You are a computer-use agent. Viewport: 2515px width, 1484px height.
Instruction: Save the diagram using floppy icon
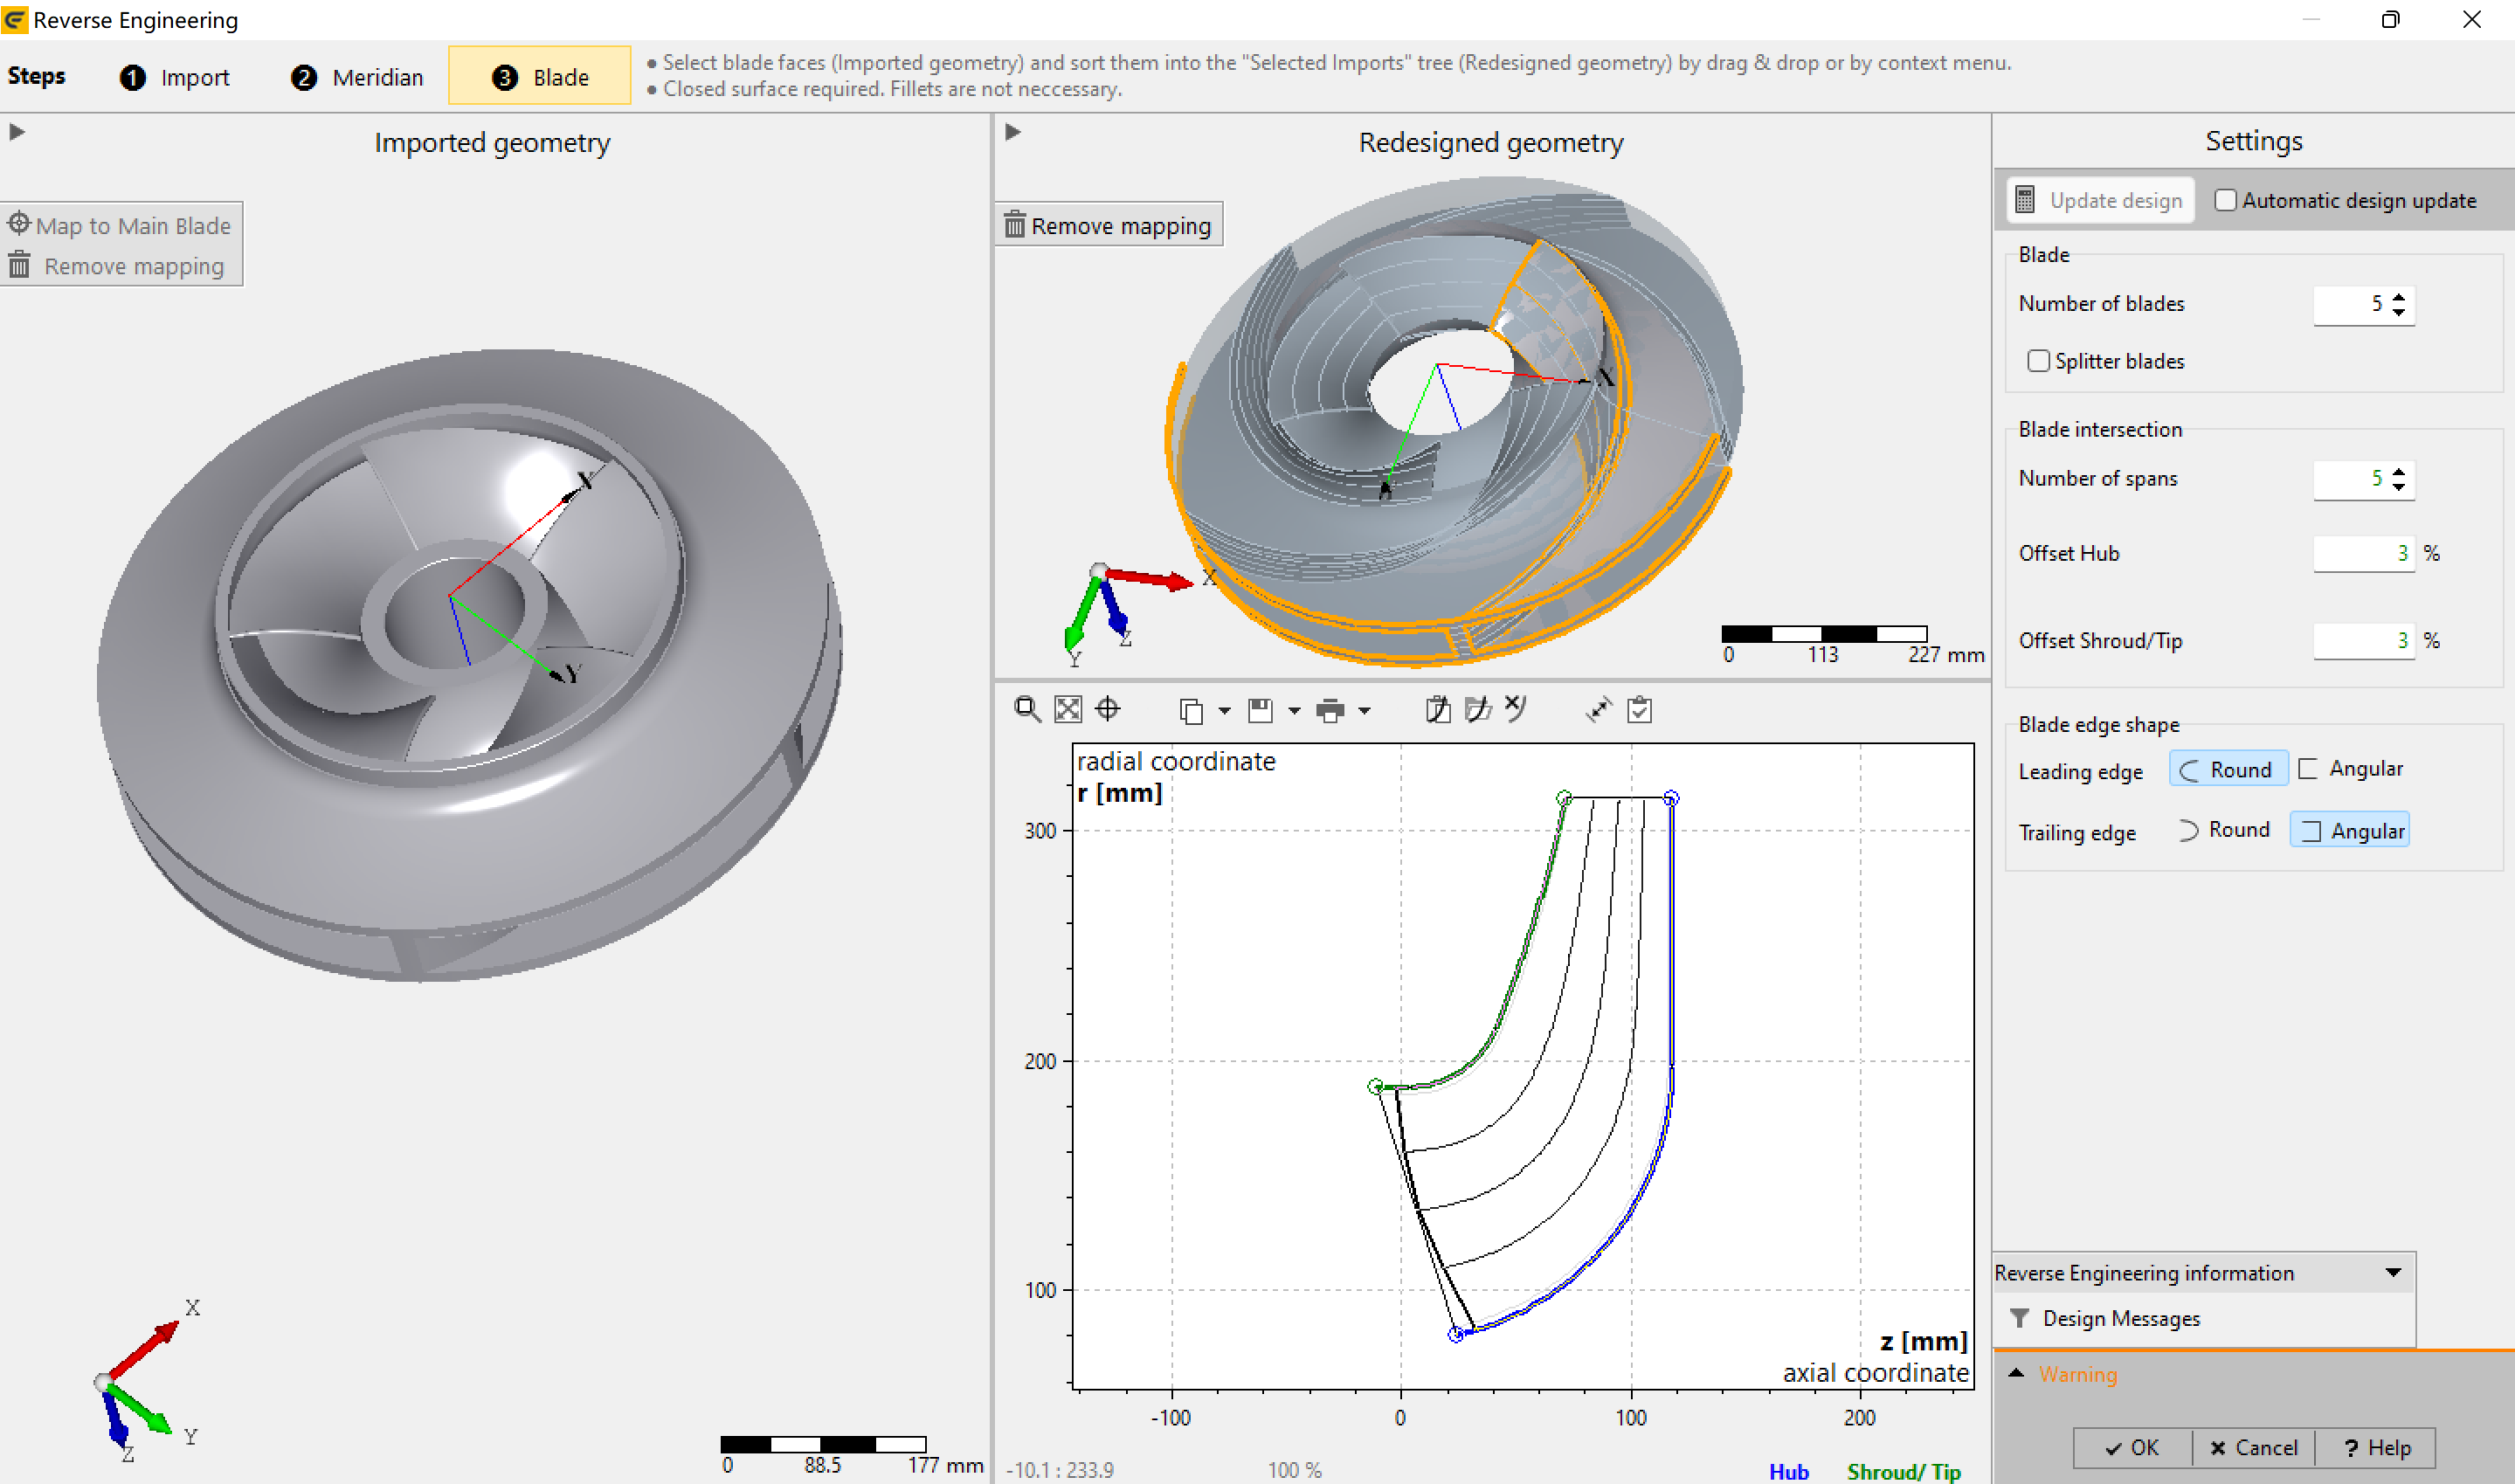(1260, 711)
